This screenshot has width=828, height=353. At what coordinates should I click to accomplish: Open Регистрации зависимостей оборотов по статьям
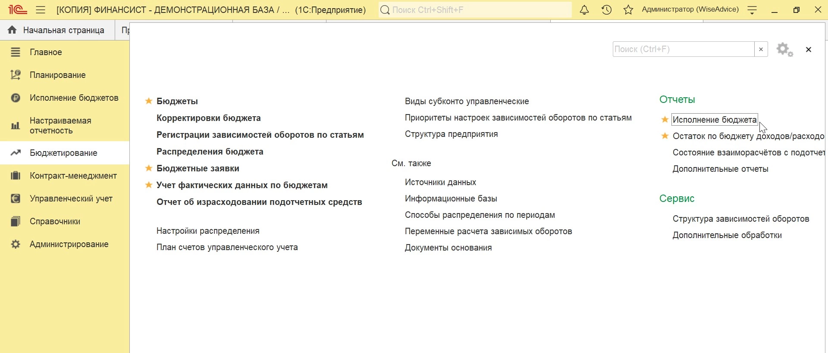(x=260, y=135)
